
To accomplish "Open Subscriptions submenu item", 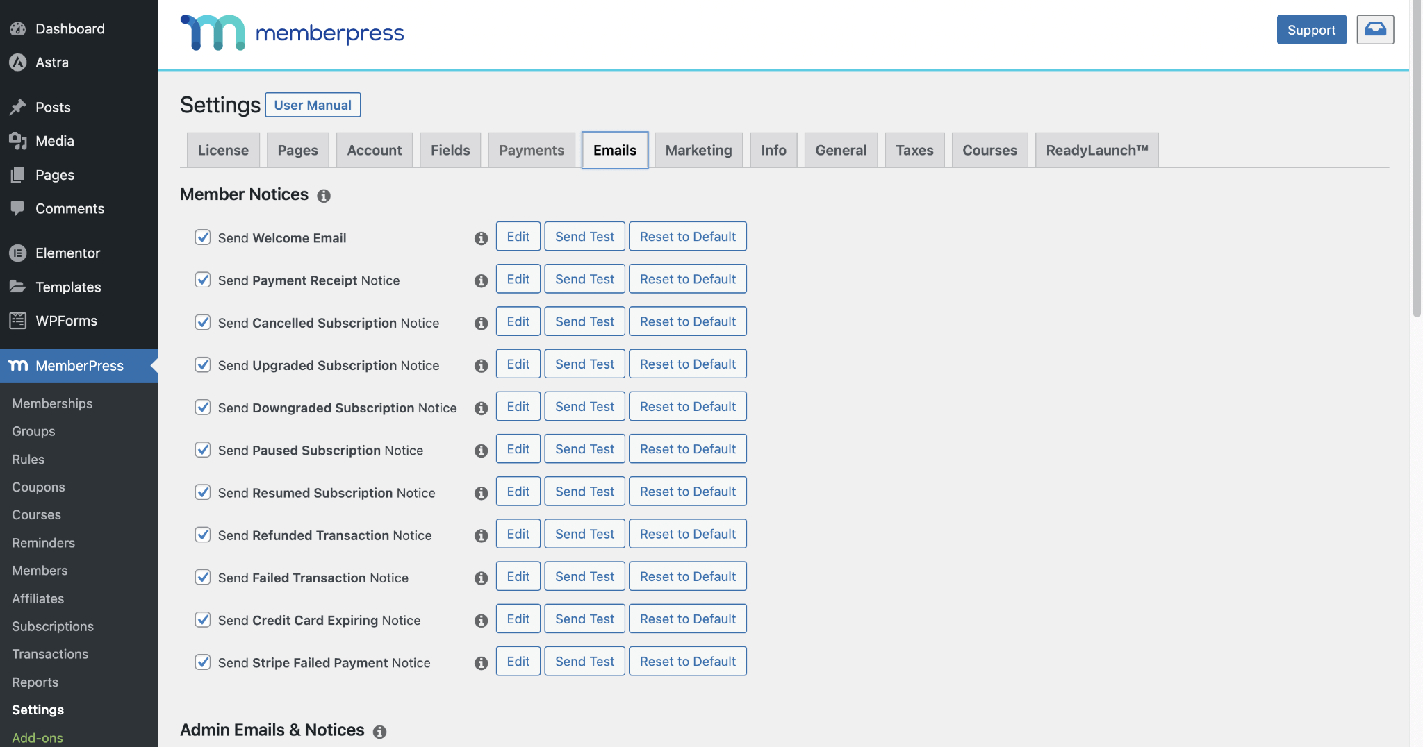I will pos(53,626).
